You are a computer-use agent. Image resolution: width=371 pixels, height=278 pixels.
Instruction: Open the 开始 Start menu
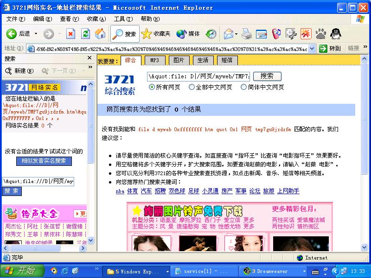tap(22, 271)
